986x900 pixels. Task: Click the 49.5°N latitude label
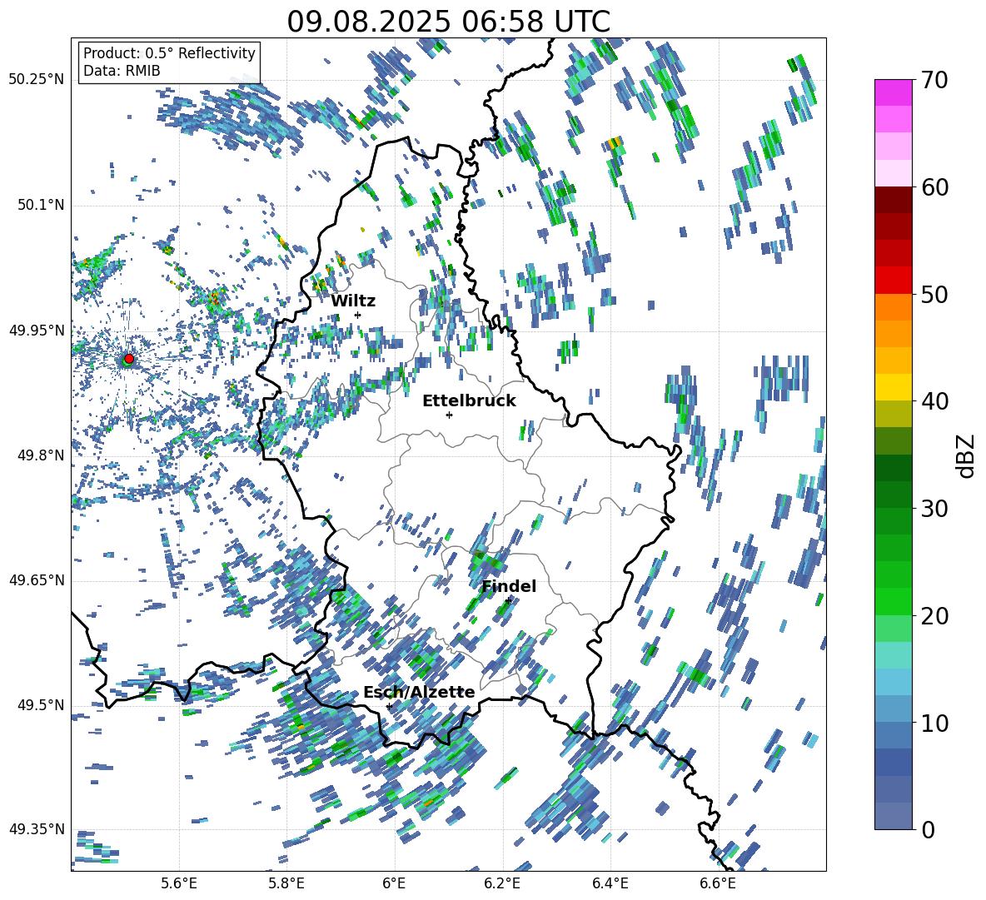tap(40, 705)
